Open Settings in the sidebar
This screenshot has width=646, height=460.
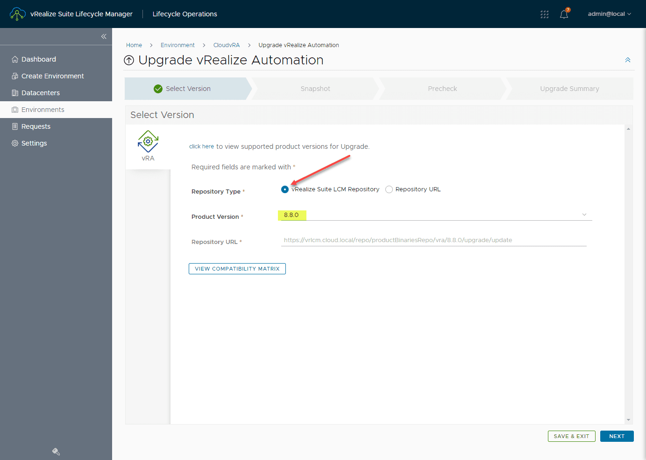point(34,143)
